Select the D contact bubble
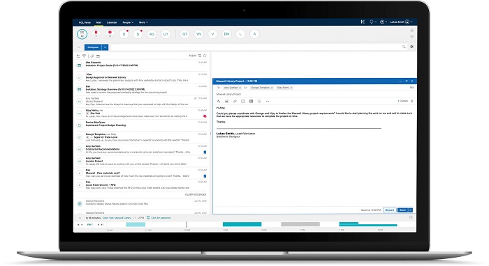Screen dimensions: 489x266 [124, 34]
